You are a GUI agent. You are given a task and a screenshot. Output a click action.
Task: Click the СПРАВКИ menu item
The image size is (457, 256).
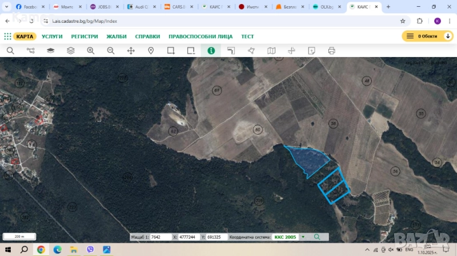click(147, 36)
